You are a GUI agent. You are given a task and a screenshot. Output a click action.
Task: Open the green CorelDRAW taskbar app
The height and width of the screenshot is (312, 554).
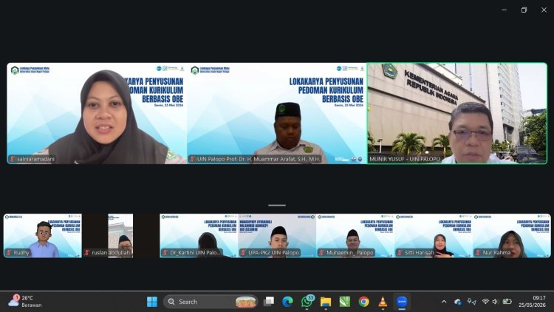[x=345, y=302]
